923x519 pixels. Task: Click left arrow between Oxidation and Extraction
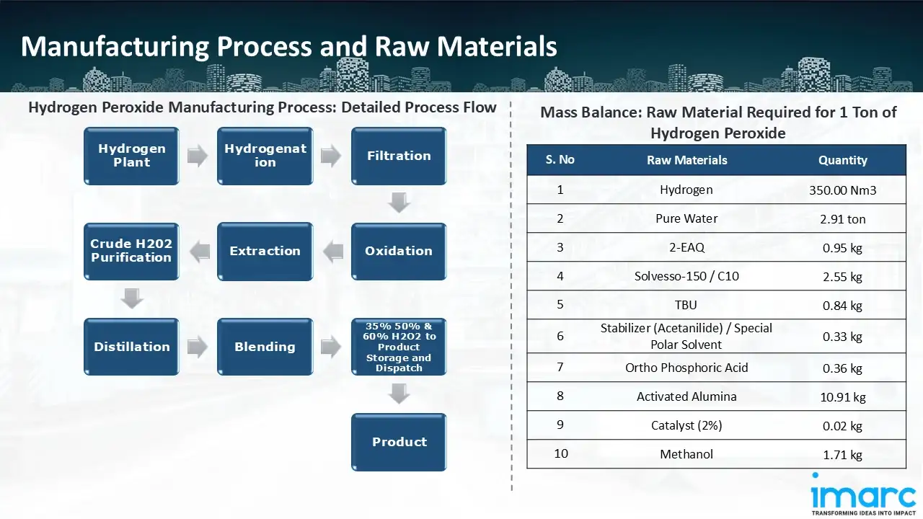332,252
